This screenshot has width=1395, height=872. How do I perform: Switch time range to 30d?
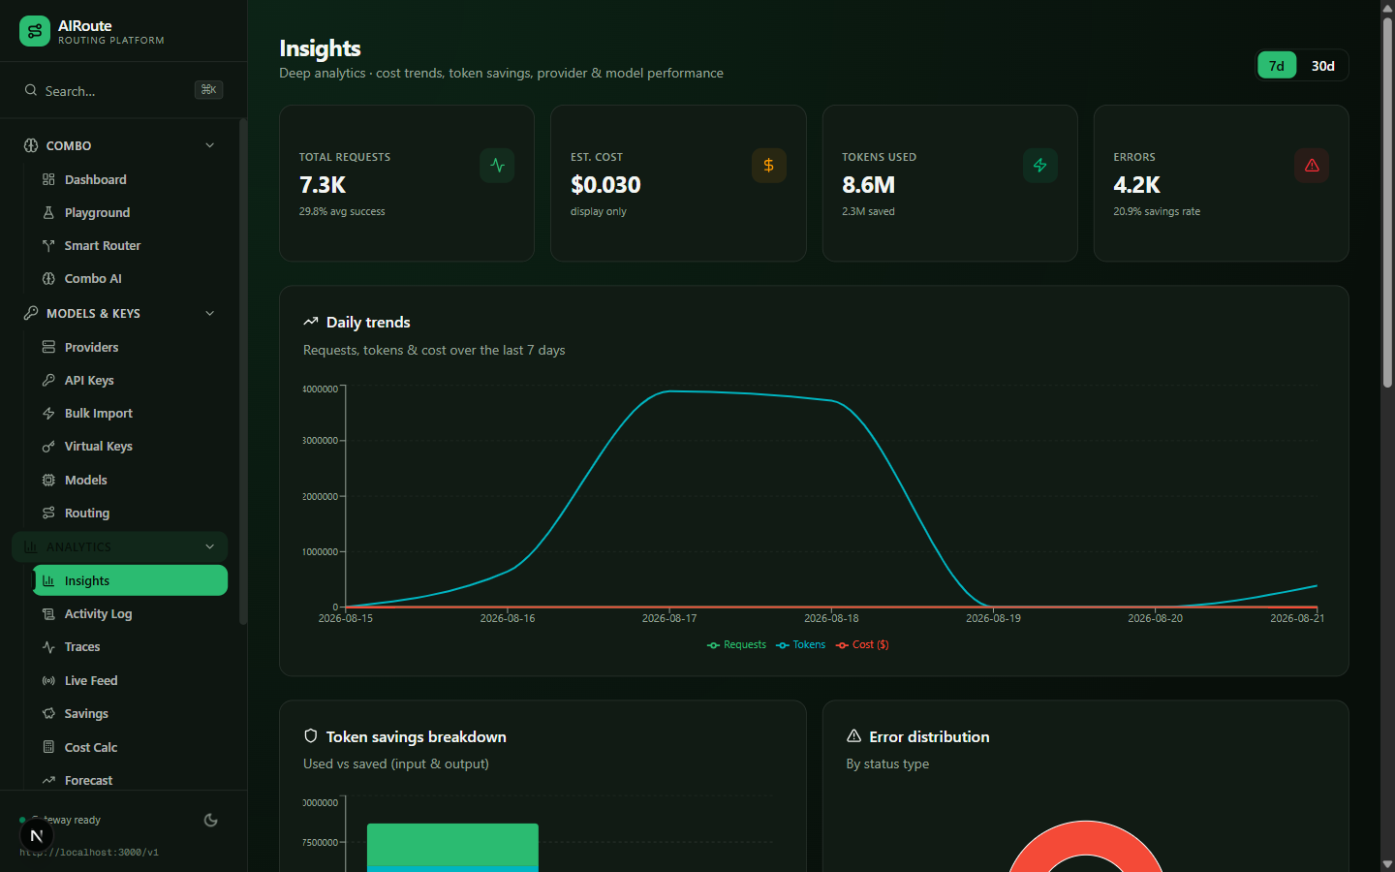(1322, 66)
